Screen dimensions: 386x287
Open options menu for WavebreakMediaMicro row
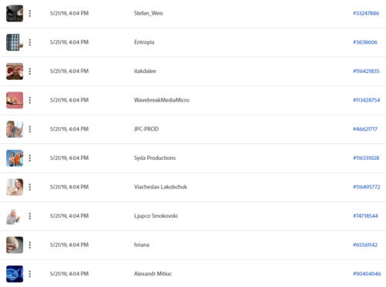(x=30, y=100)
